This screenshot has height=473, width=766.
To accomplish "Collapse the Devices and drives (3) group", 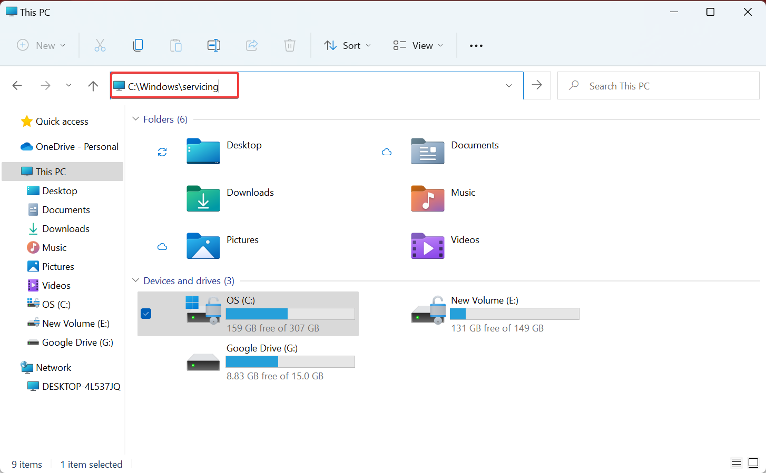I will coord(135,280).
